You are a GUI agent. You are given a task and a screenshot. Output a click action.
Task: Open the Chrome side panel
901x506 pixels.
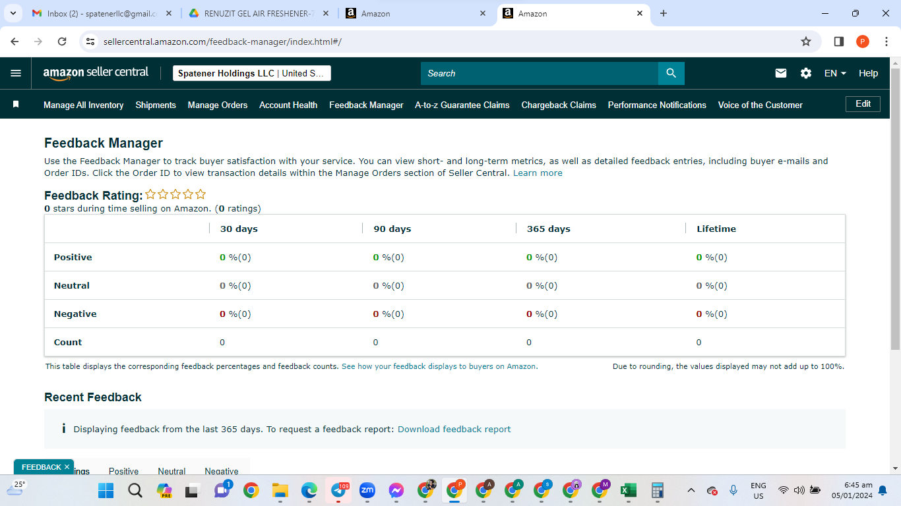coord(839,42)
